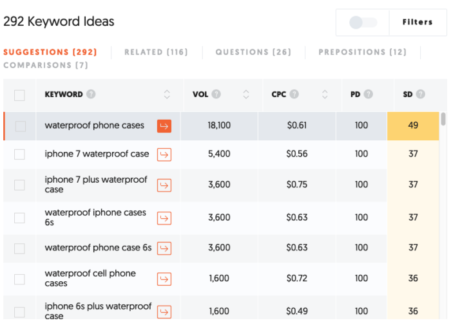
Task: Switch to Prepositions (12) tab
Action: point(362,52)
